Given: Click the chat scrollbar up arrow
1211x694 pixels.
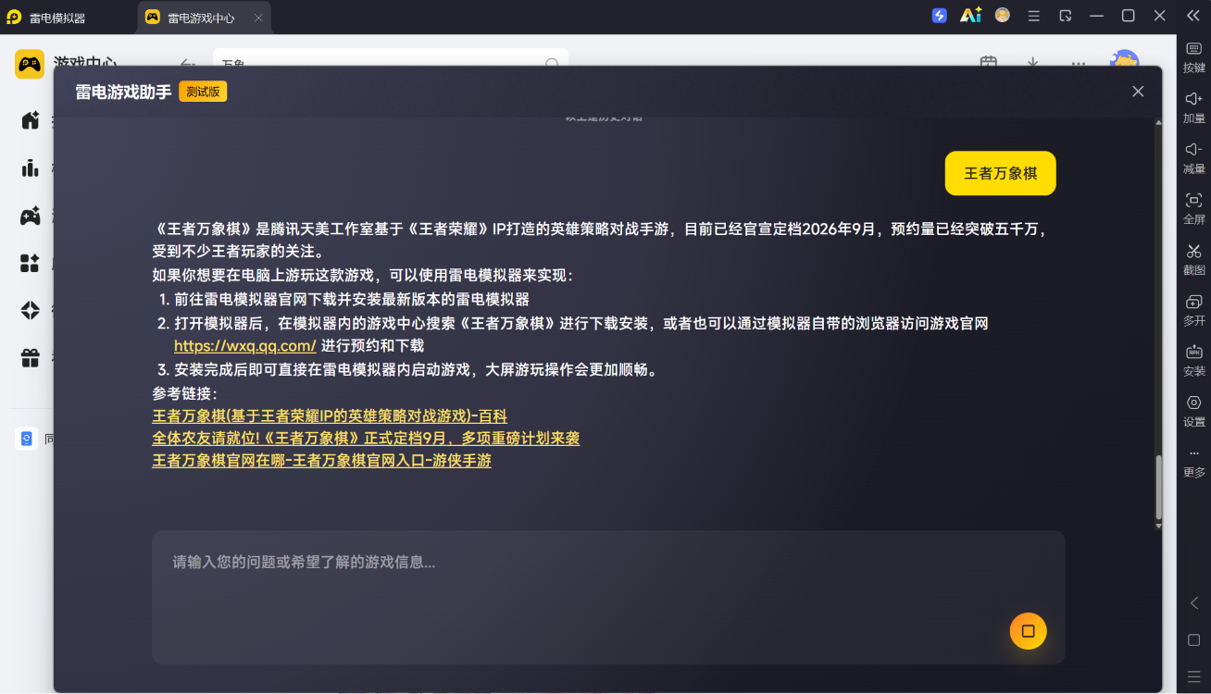Looking at the screenshot, I should [1158, 123].
